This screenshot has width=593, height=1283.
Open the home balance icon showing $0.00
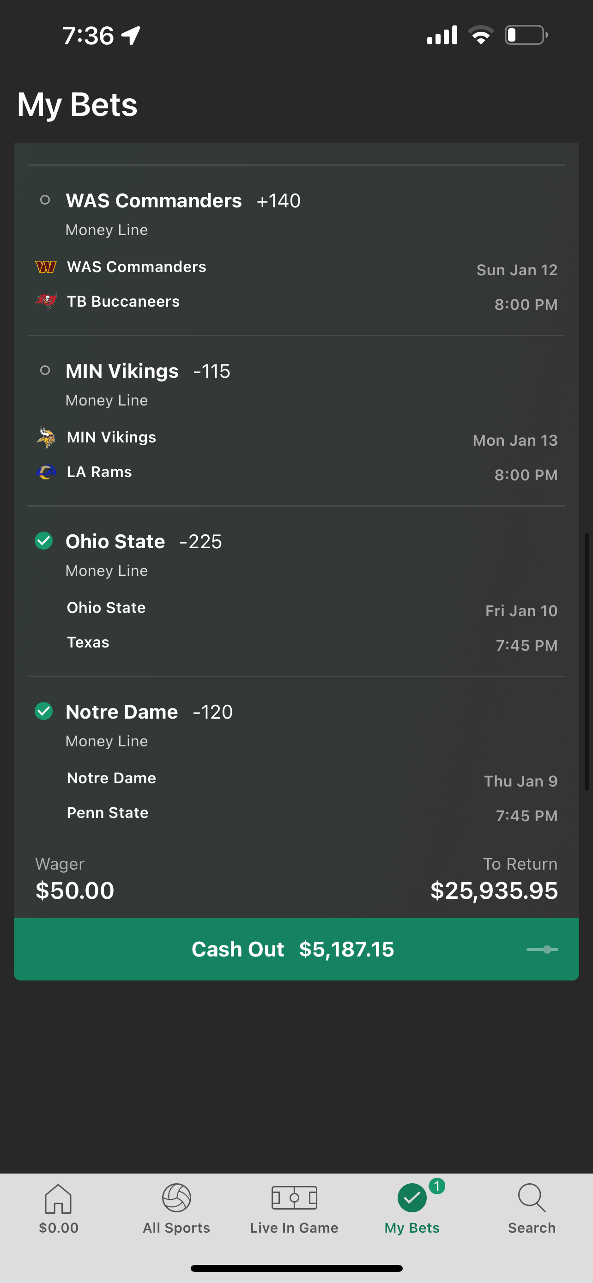pos(58,1198)
